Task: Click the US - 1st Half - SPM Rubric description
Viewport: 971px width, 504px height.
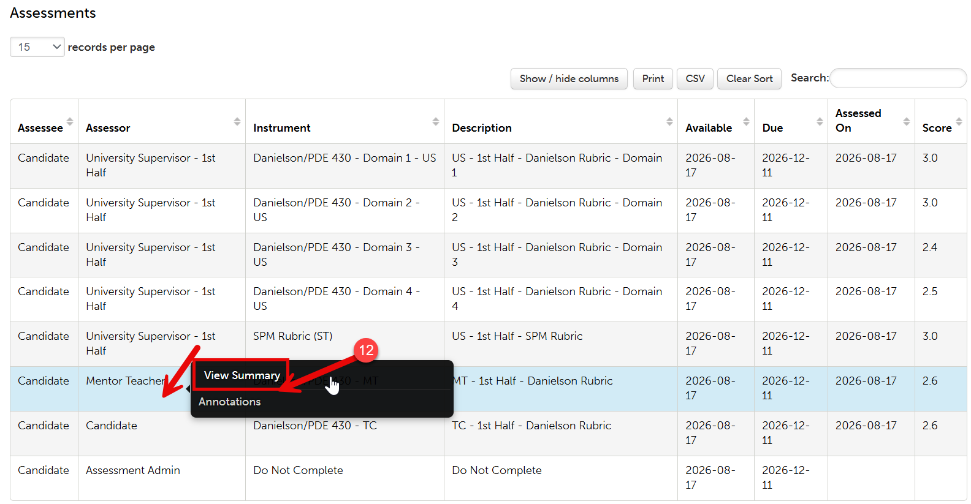Action: [517, 336]
